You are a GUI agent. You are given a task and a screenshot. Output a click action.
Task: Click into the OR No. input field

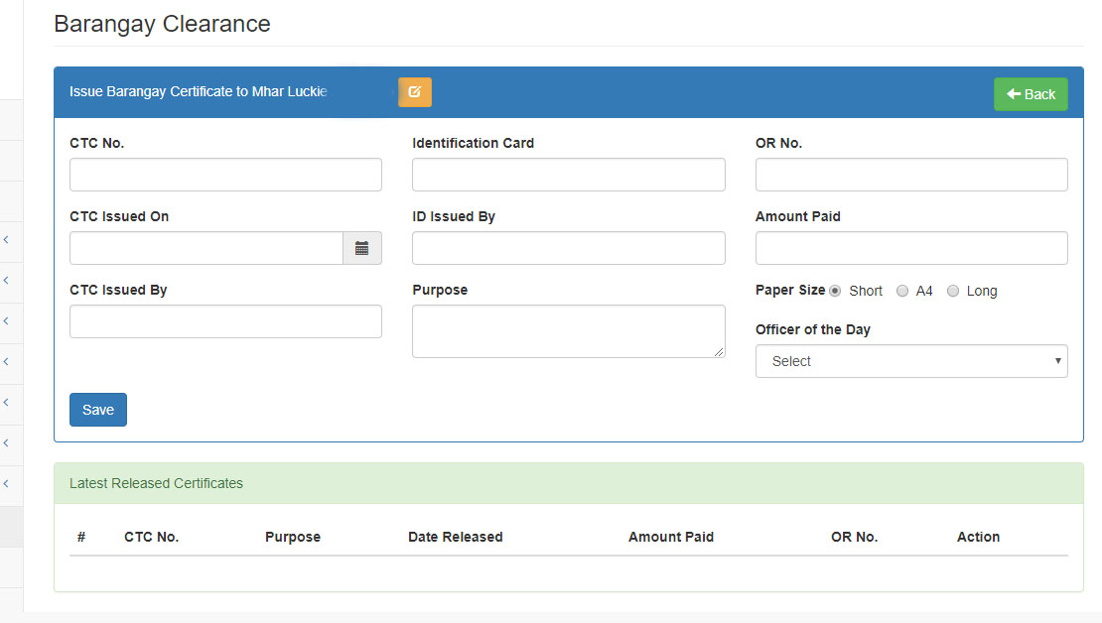910,175
